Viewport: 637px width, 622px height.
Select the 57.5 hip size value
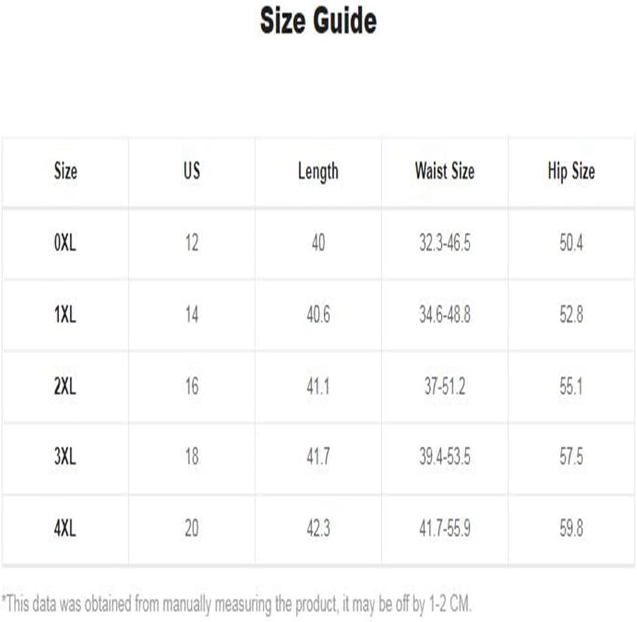[x=571, y=457]
